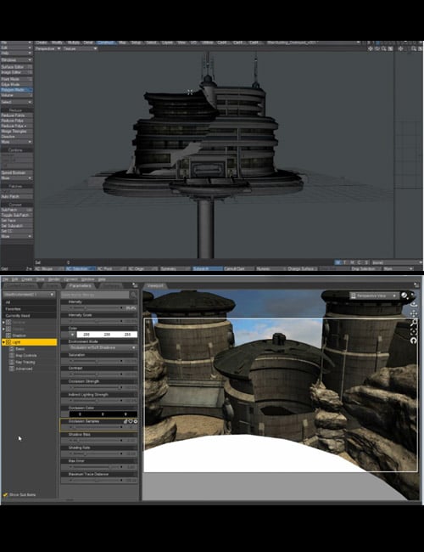Toggle the W vertex map button
Viewport: 424px width, 552px height.
[x=338, y=262]
